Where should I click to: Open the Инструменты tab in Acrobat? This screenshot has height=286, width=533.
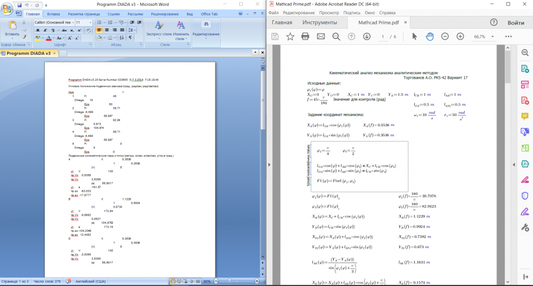320,22
